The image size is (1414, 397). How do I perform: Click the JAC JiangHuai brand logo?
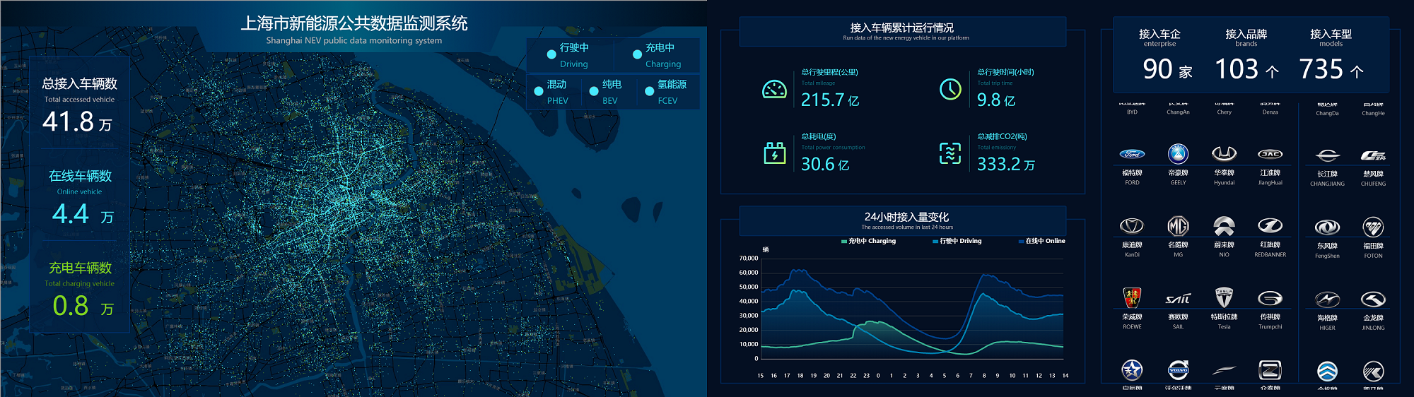pyautogui.click(x=1270, y=154)
